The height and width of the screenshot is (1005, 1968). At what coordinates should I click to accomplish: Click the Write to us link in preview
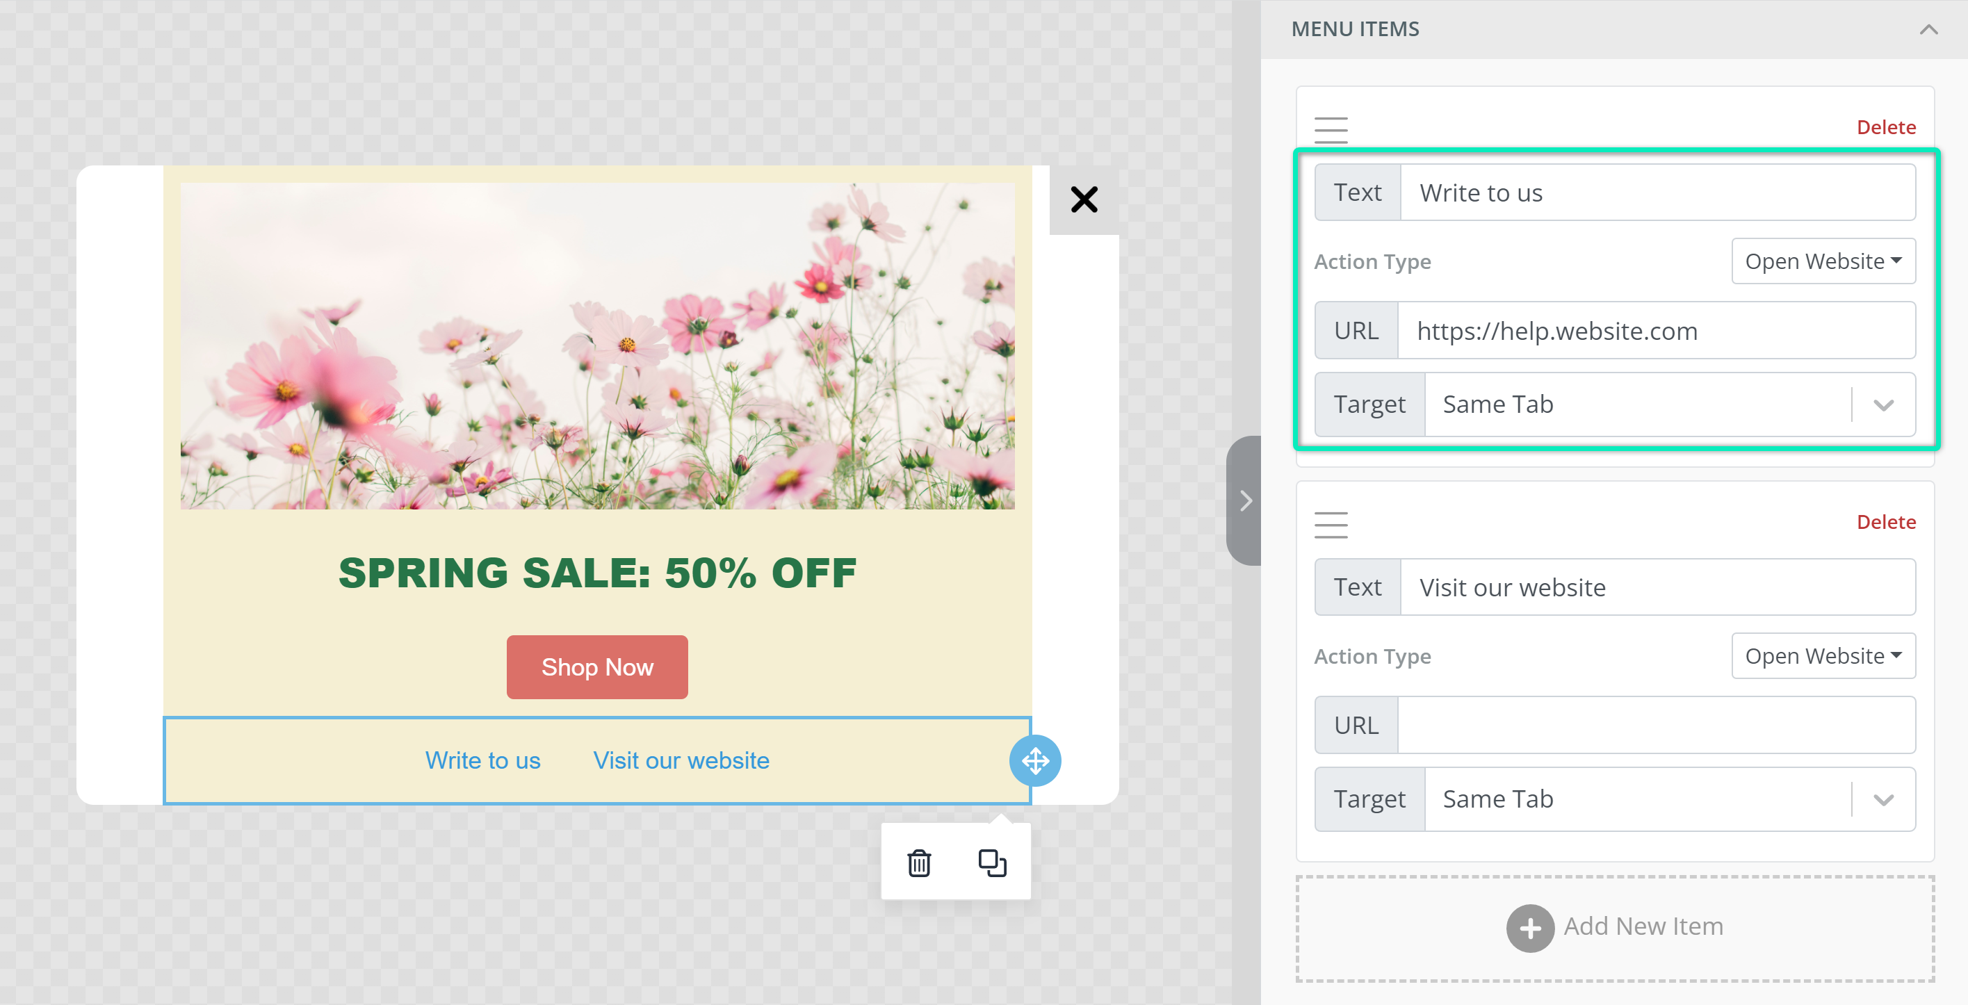click(x=482, y=760)
